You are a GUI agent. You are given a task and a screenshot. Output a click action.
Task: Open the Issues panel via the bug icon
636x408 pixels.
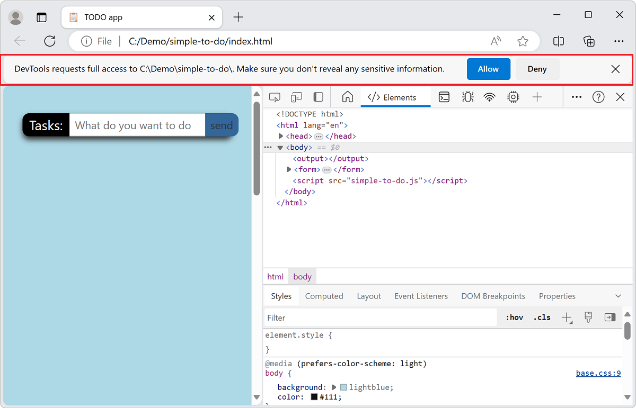[x=467, y=97]
